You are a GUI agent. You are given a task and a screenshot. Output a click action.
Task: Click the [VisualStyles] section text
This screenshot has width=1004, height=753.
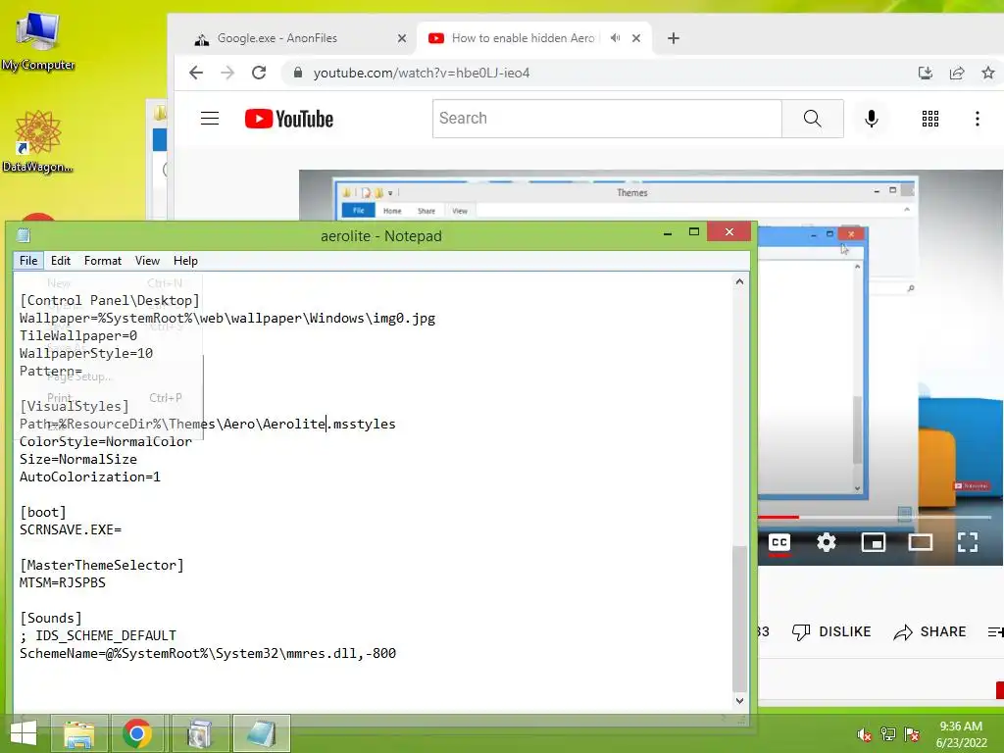click(75, 407)
